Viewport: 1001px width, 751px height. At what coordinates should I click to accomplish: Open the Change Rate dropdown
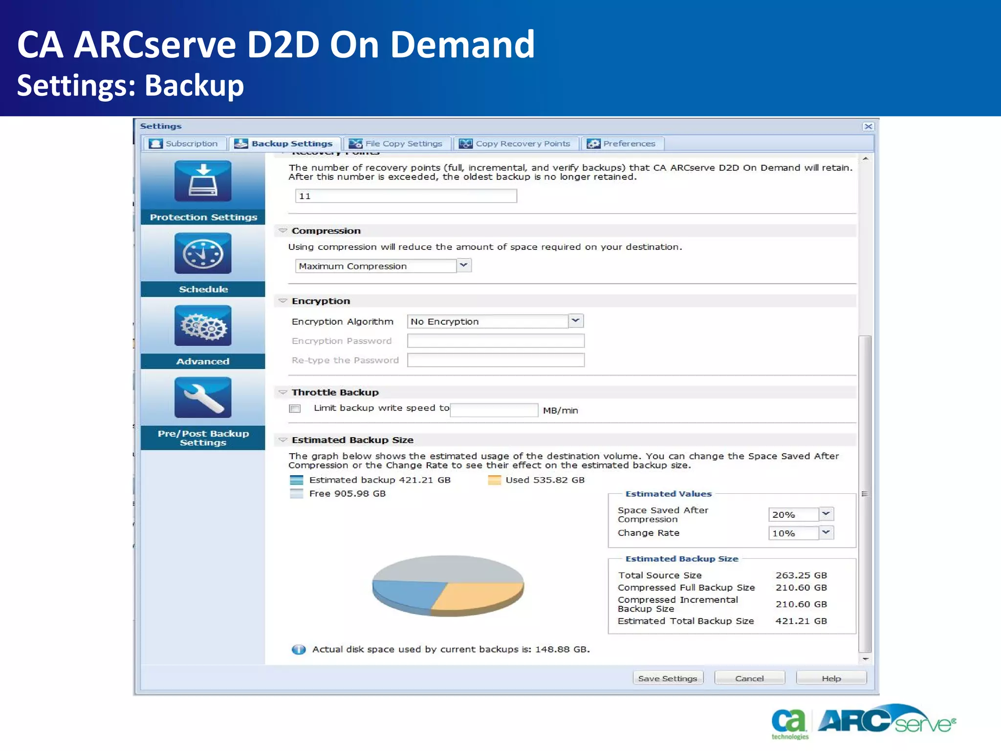(x=826, y=532)
